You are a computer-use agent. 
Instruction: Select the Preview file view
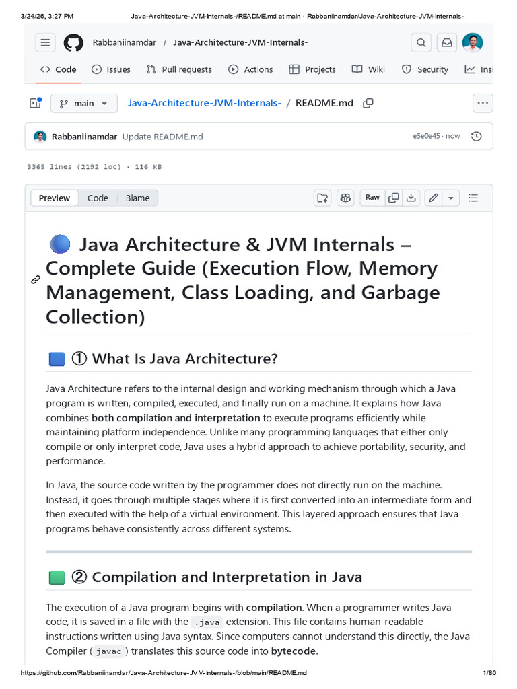(x=54, y=198)
